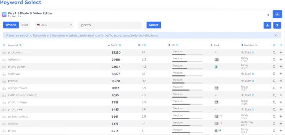Click the chart icon for math answer scanner
This screenshot has height=135, width=285.
[4, 95]
